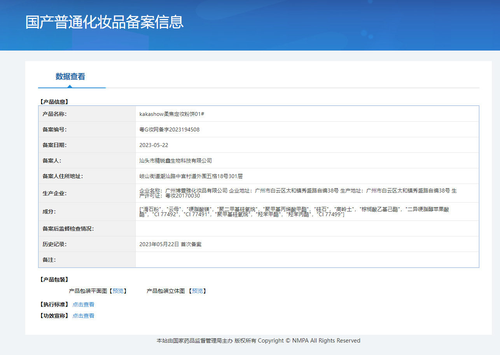Click the NMPA copyright footer text
The width and height of the screenshot is (500, 355).
[x=258, y=341]
